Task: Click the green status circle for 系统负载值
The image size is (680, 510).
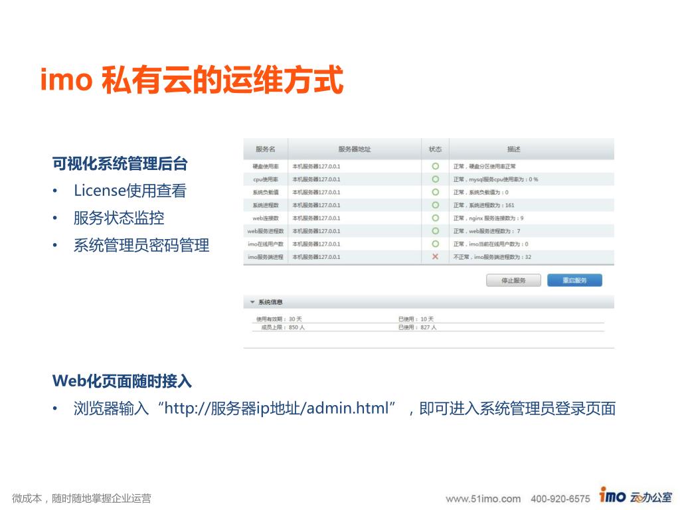Action: pyautogui.click(x=435, y=192)
